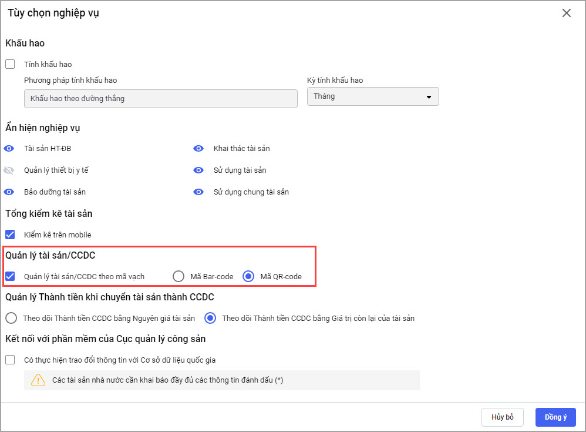Uncheck Kiểm kê trên mobile
This screenshot has width=586, height=432.
point(10,235)
